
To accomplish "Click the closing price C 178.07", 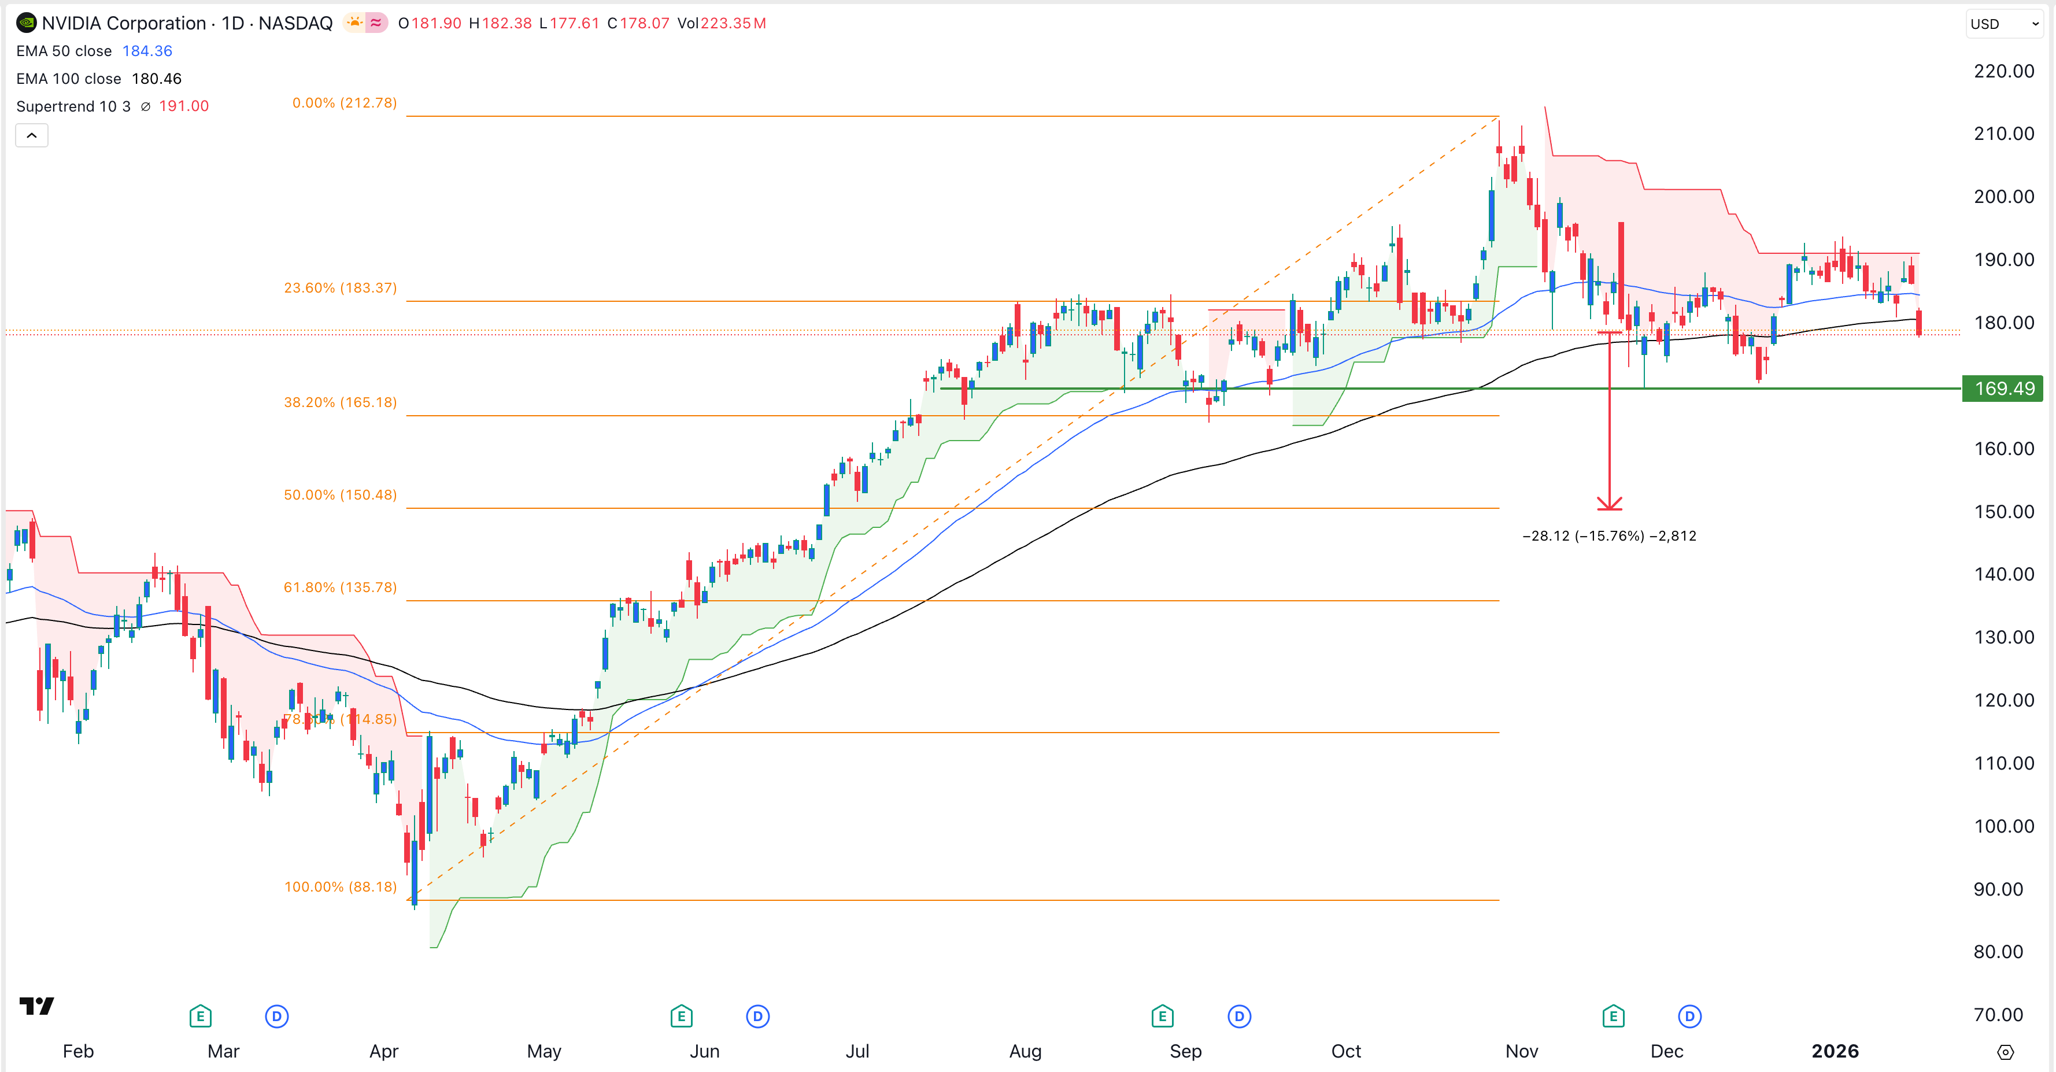I will [x=638, y=23].
